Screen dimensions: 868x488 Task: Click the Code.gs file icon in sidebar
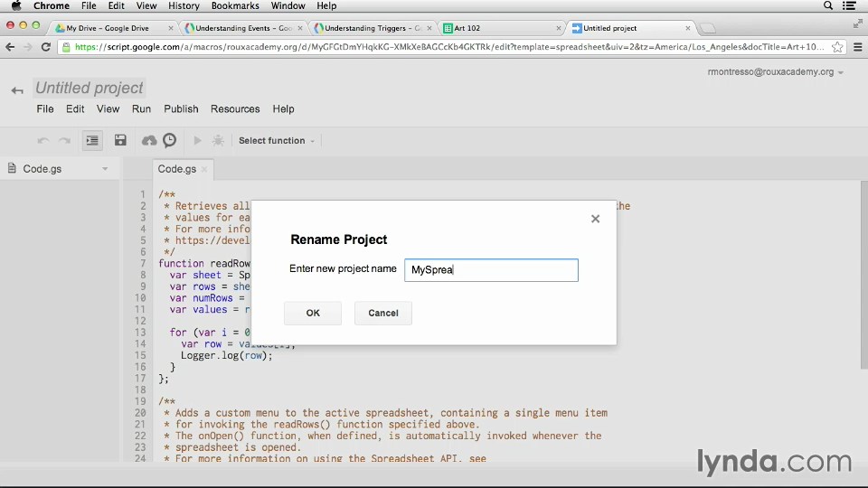(12, 168)
